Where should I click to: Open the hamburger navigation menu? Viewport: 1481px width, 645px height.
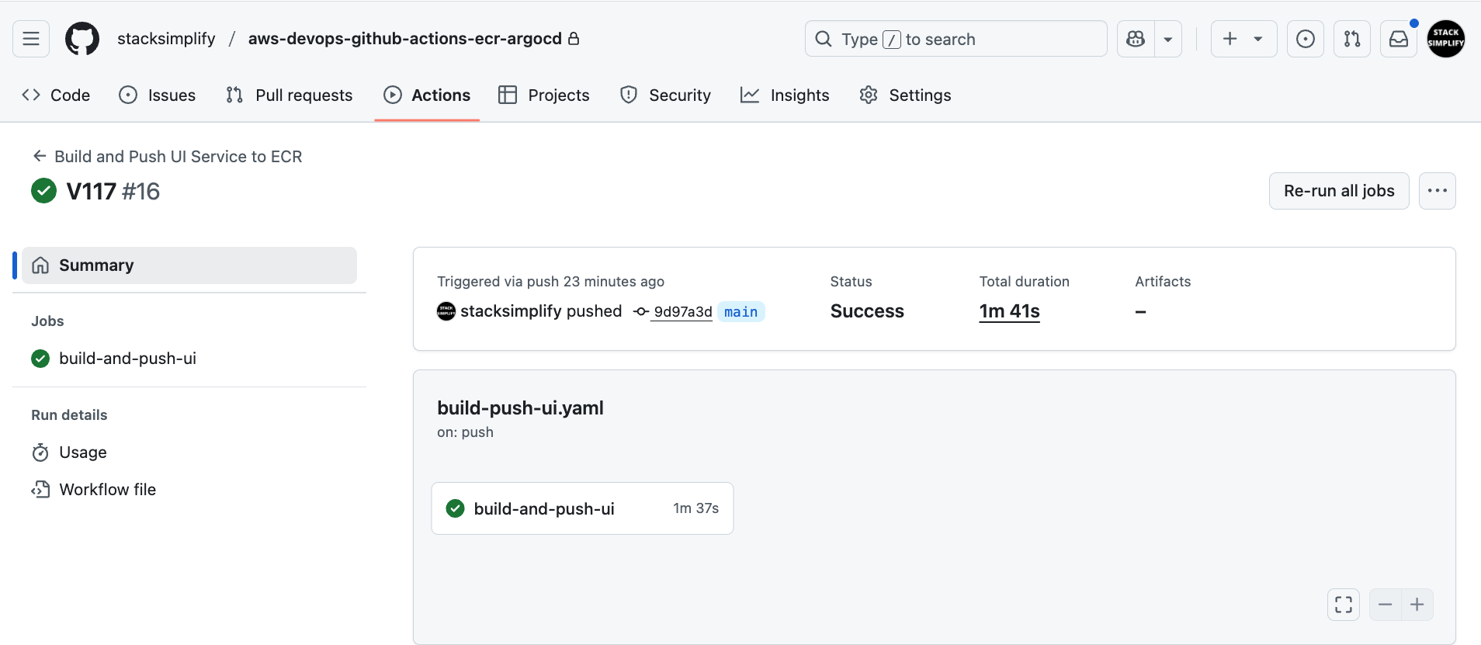point(31,39)
